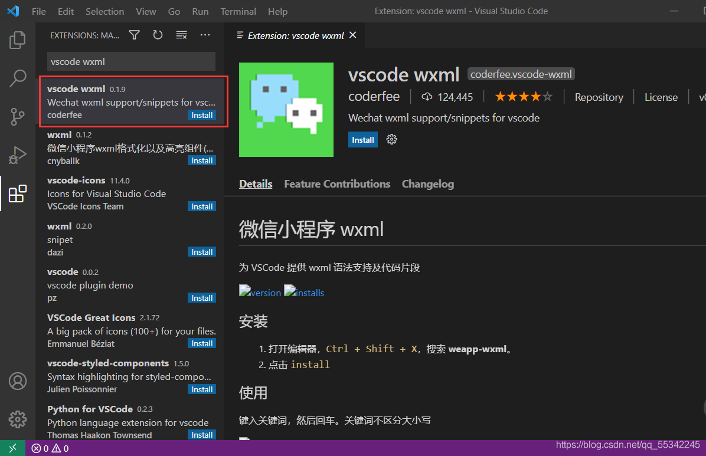This screenshot has width=706, height=456.
Task: Click the installs badge link
Action: pos(304,291)
